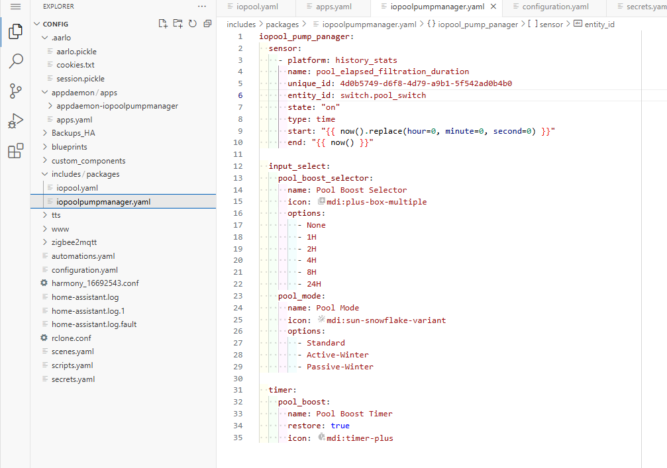Switch to the apps.yaml tab

pos(333,7)
